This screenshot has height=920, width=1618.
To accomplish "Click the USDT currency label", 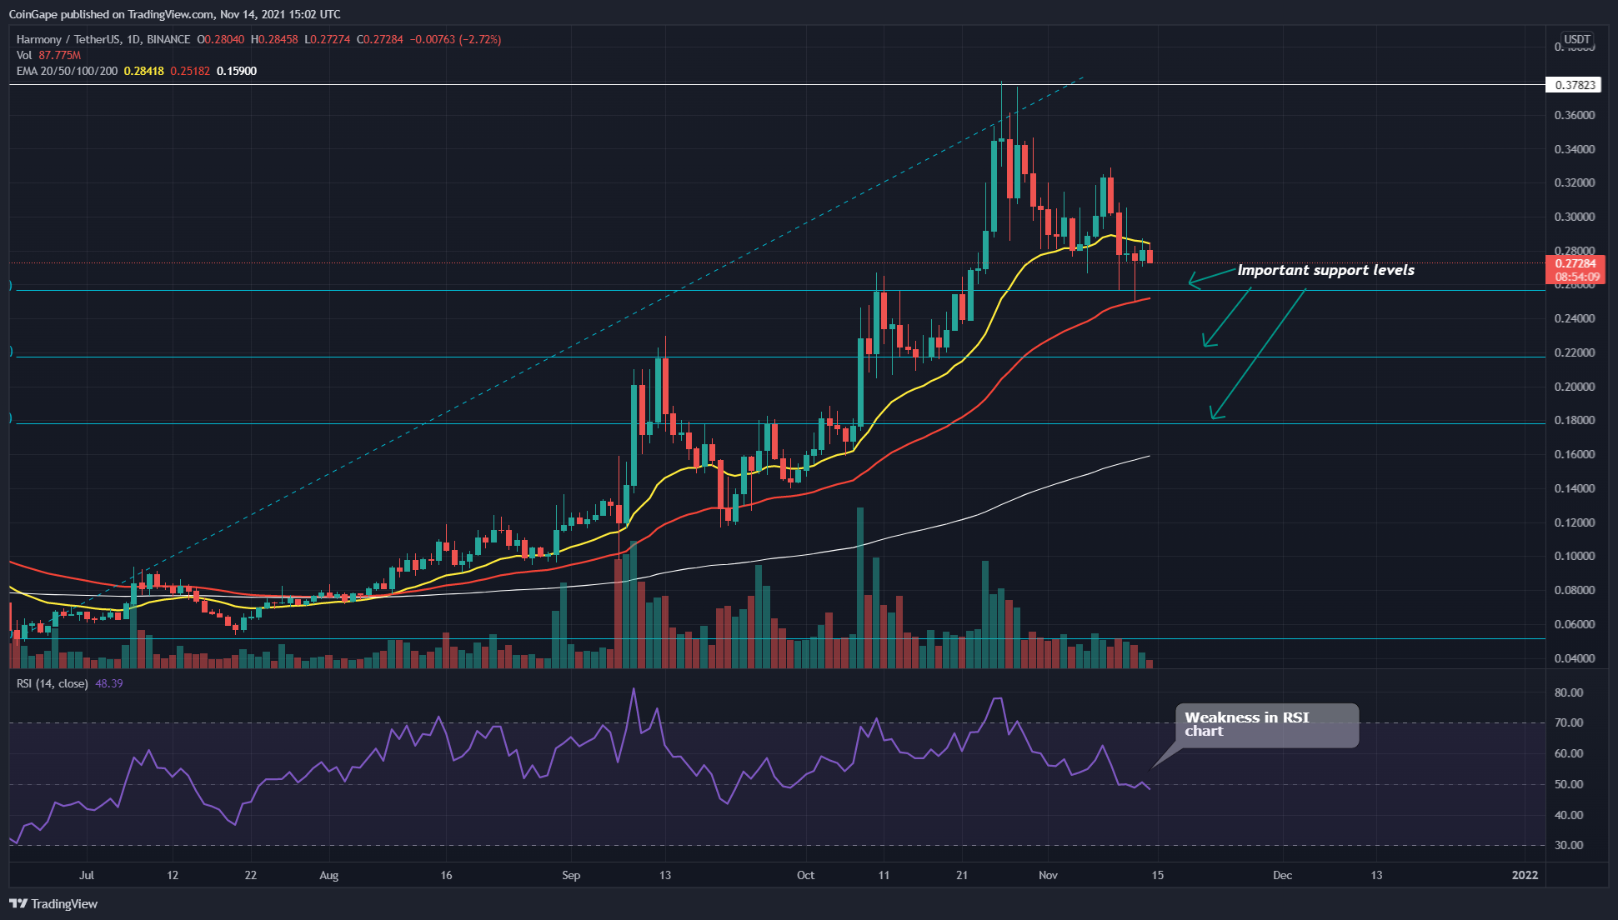I will tap(1576, 39).
